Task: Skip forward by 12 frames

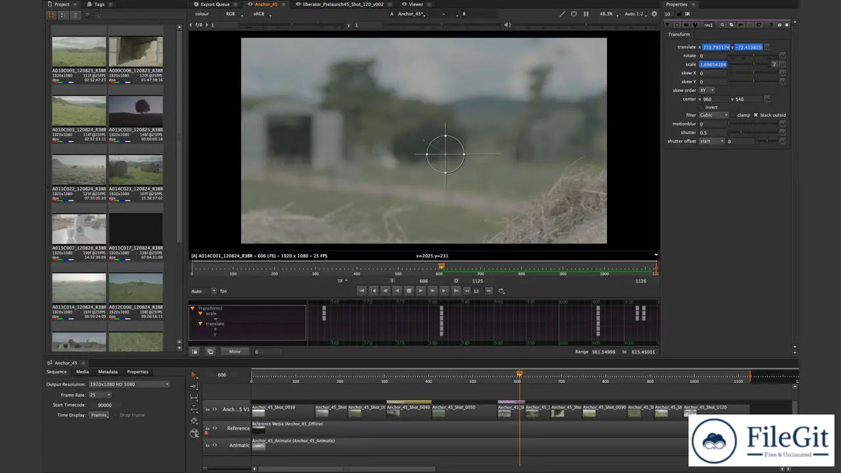Action: point(488,290)
